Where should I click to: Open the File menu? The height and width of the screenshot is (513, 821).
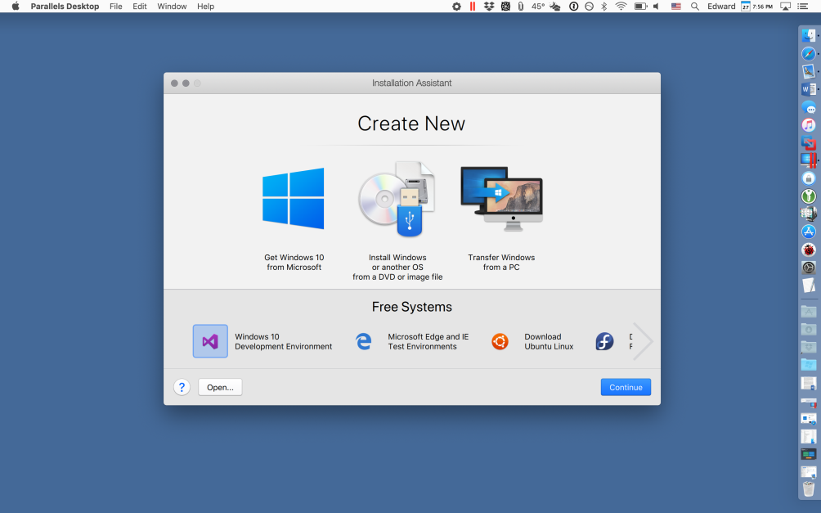click(116, 7)
